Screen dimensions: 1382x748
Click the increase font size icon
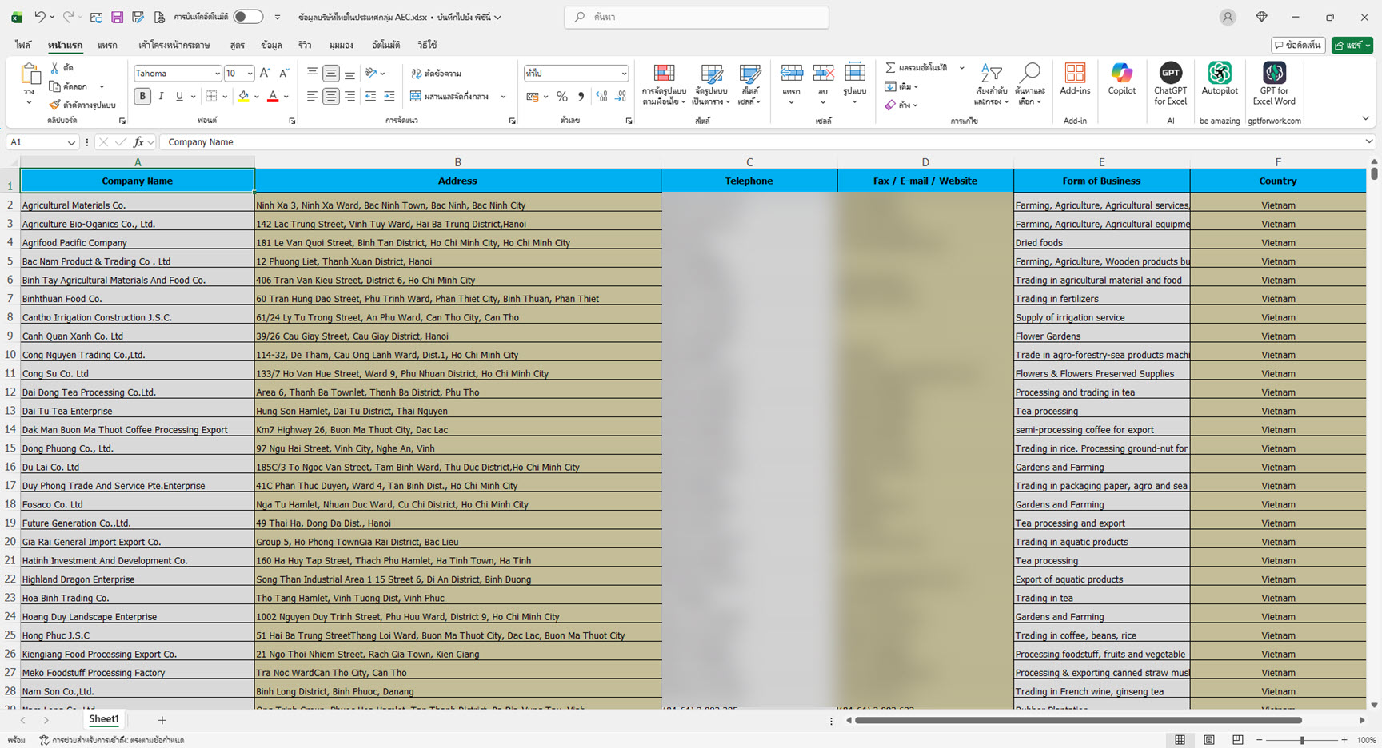[x=266, y=73]
